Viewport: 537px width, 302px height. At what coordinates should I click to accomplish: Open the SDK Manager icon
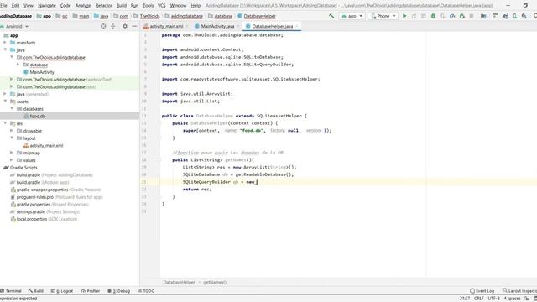coord(524,16)
